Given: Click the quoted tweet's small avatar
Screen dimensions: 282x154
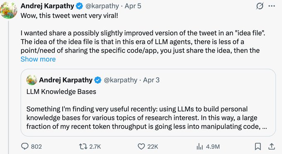Looking at the screenshot, I should point(32,80).
